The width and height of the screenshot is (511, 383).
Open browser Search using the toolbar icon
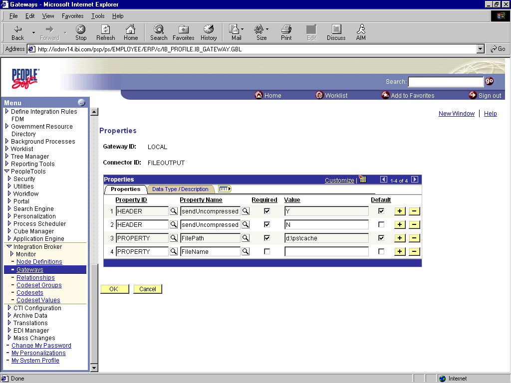[x=159, y=32]
